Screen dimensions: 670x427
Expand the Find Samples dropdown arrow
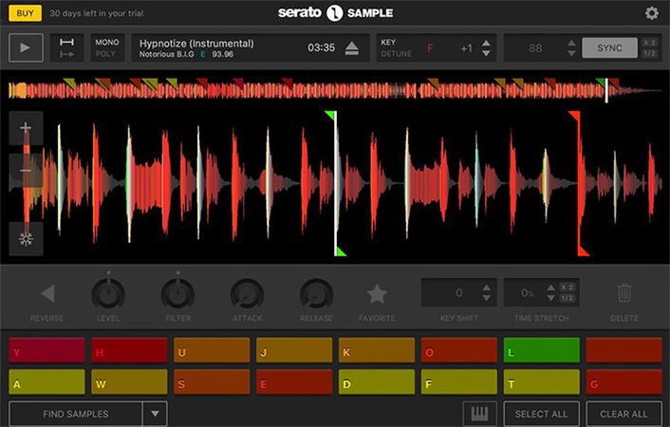156,414
